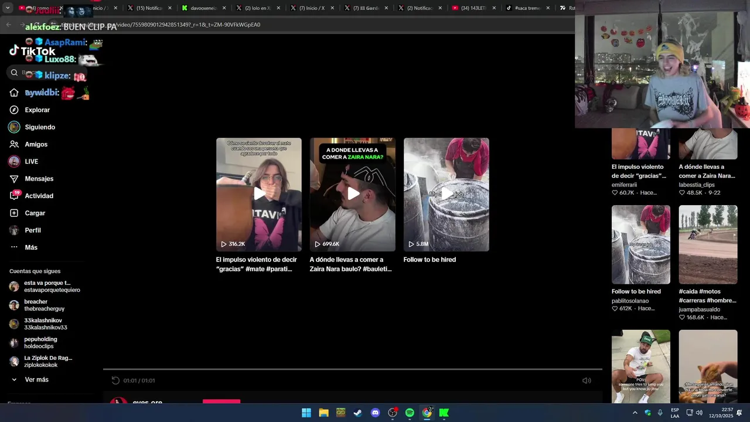Open the ESP LAA language switcher
750x422 pixels.
pos(675,413)
